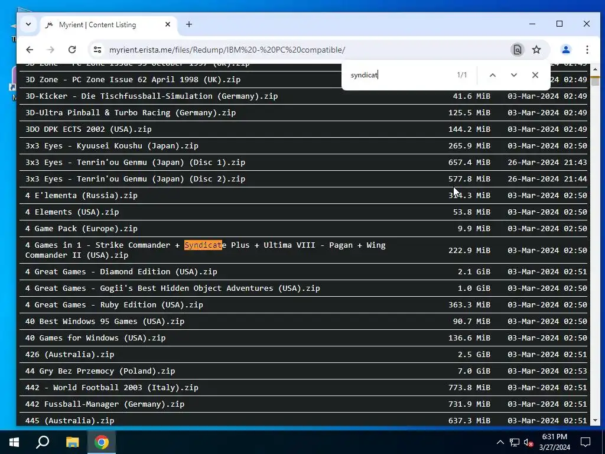Image resolution: width=605 pixels, height=454 pixels.
Task: Click the 2.1 GiB size cell
Action: click(474, 272)
